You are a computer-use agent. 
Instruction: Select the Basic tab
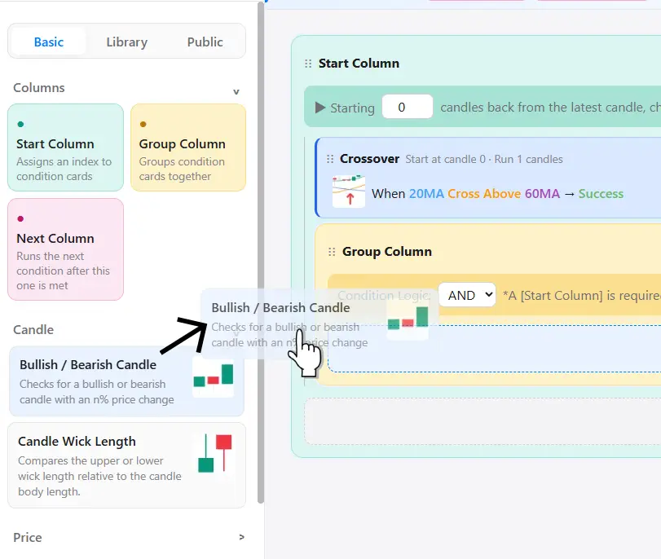[x=48, y=42]
